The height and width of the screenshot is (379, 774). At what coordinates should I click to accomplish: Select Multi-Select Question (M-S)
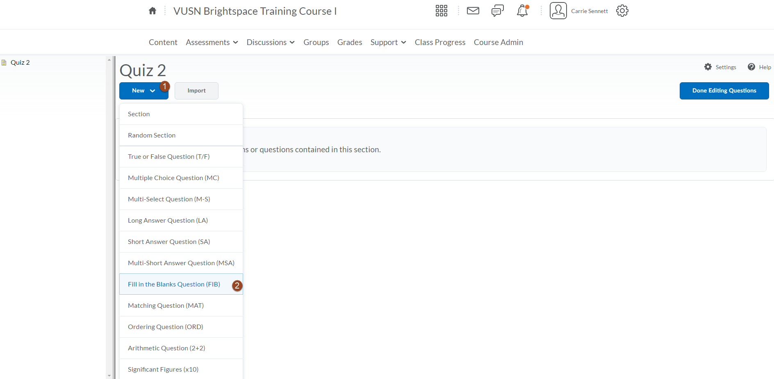[181, 199]
